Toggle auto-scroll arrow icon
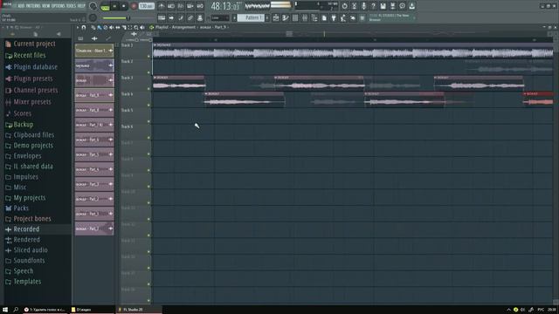 pos(171,17)
